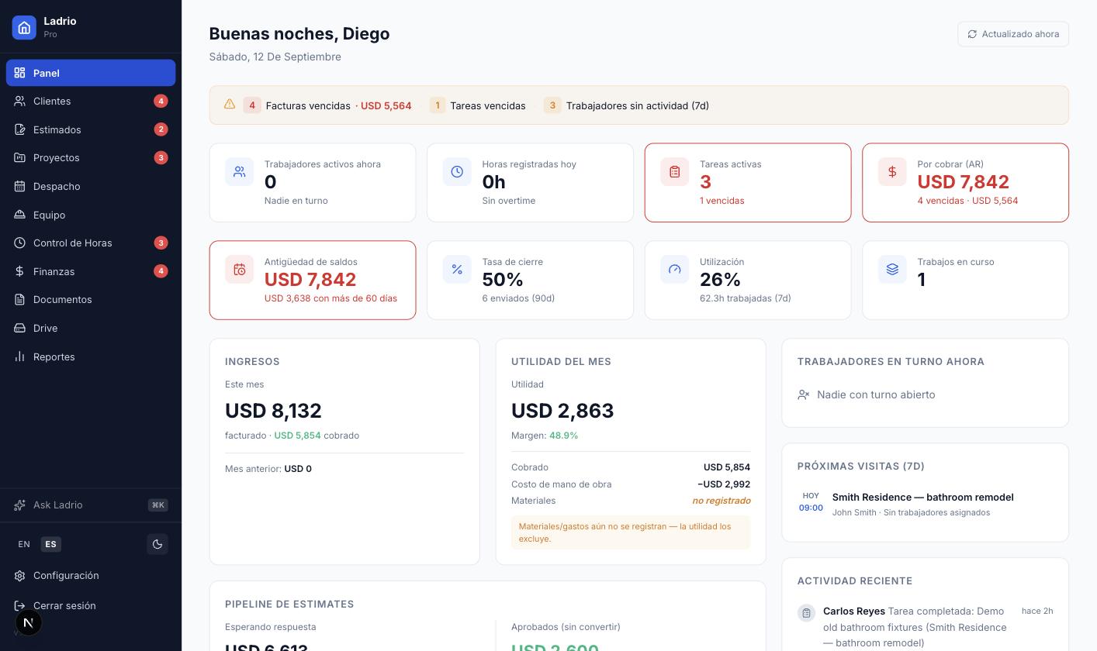The height and width of the screenshot is (651, 1097).
Task: Click Cerrar sesión to log out
Action: click(91, 605)
